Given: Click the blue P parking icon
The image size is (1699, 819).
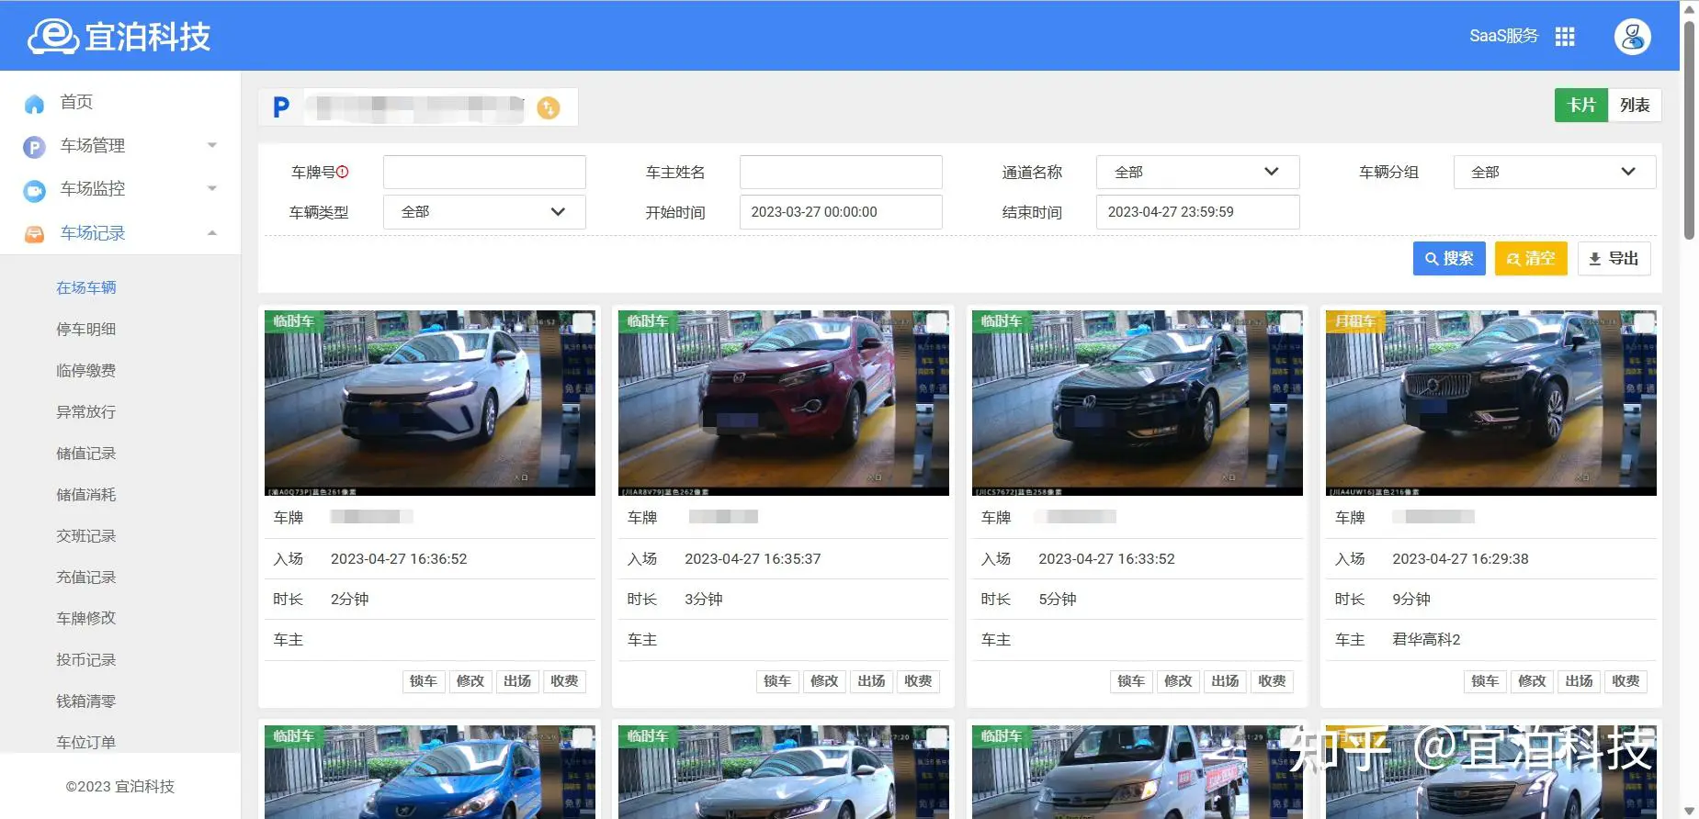Looking at the screenshot, I should (281, 107).
